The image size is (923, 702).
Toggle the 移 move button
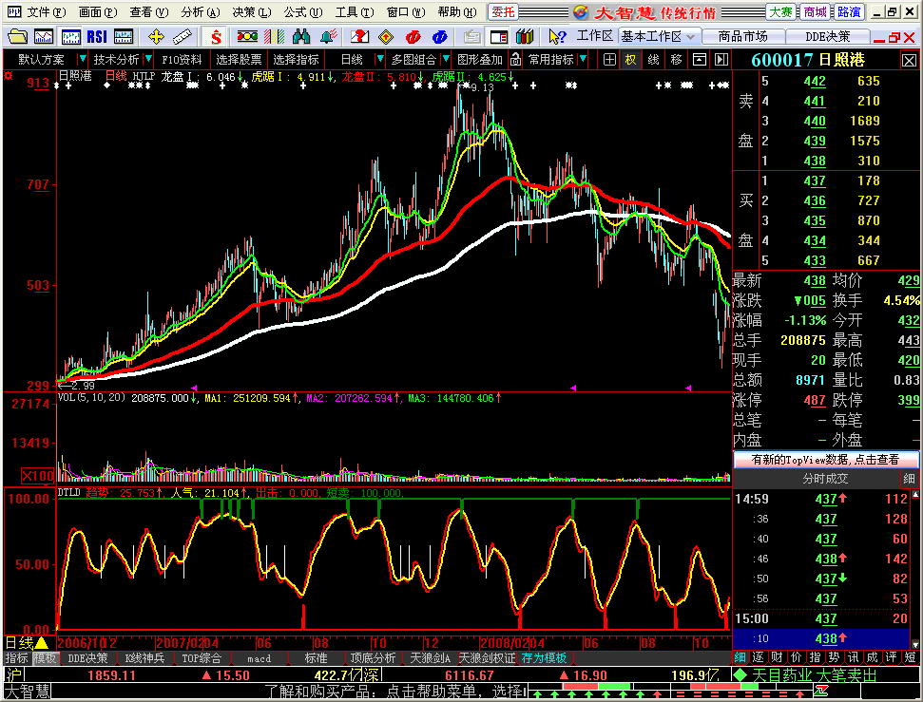[x=677, y=60]
